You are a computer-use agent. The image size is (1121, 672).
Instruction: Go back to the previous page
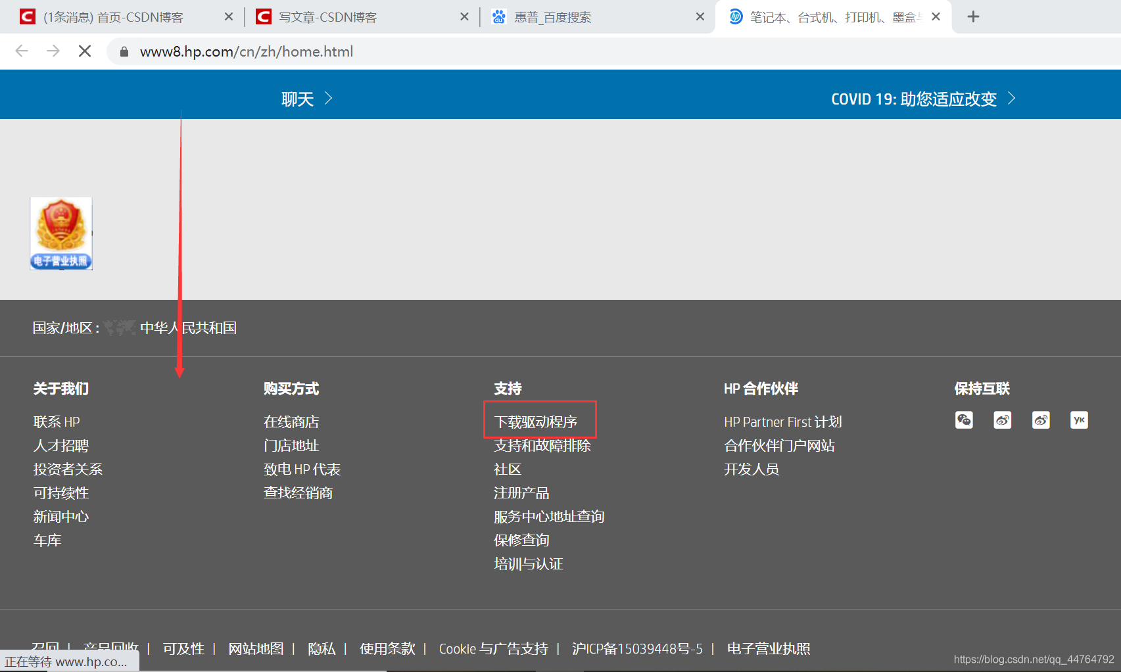[x=22, y=51]
